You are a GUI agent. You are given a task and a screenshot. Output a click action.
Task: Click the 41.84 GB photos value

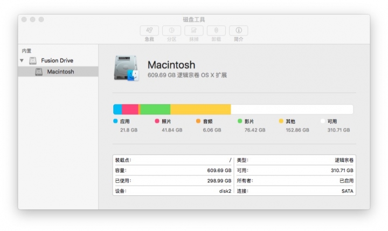172,130
